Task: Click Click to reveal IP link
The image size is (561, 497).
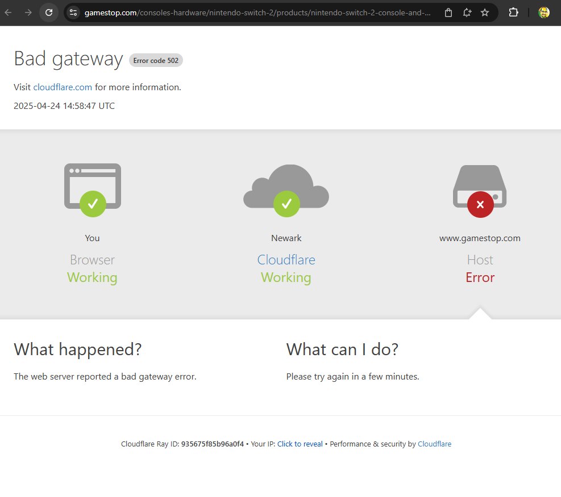Action: (300, 444)
